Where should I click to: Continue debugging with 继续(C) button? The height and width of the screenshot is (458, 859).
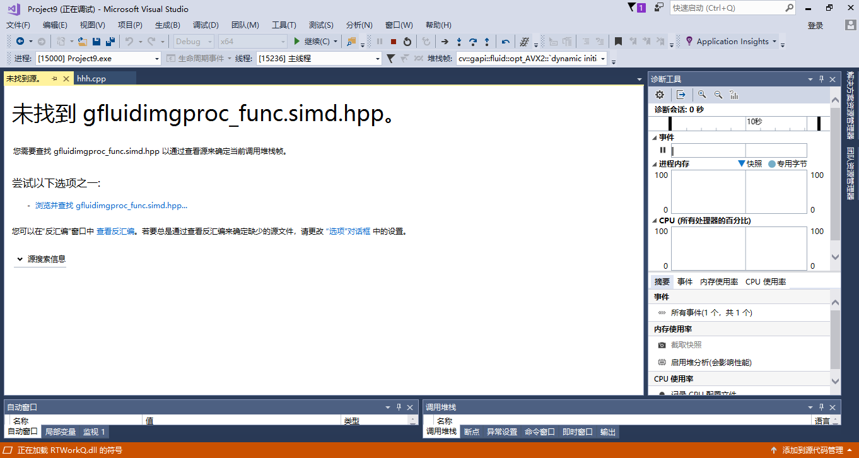point(312,42)
